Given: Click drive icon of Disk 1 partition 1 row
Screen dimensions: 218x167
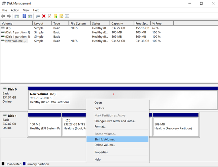Looking at the screenshot, I should pyautogui.click(x=3, y=32).
